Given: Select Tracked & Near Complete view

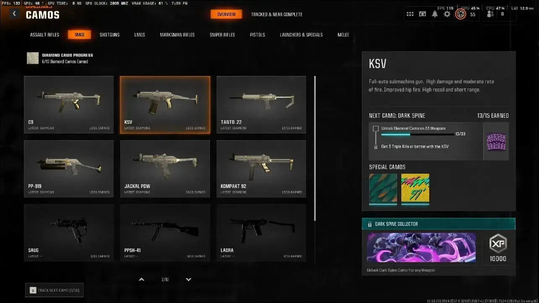Looking at the screenshot, I should pyautogui.click(x=277, y=14).
